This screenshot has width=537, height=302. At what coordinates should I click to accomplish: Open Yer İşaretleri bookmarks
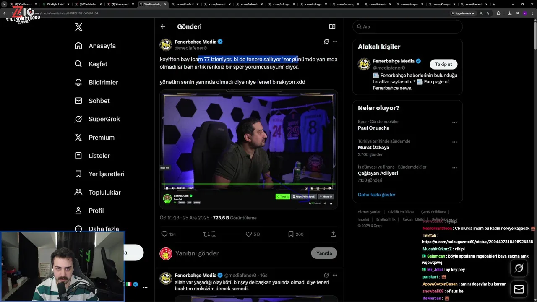[99, 174]
